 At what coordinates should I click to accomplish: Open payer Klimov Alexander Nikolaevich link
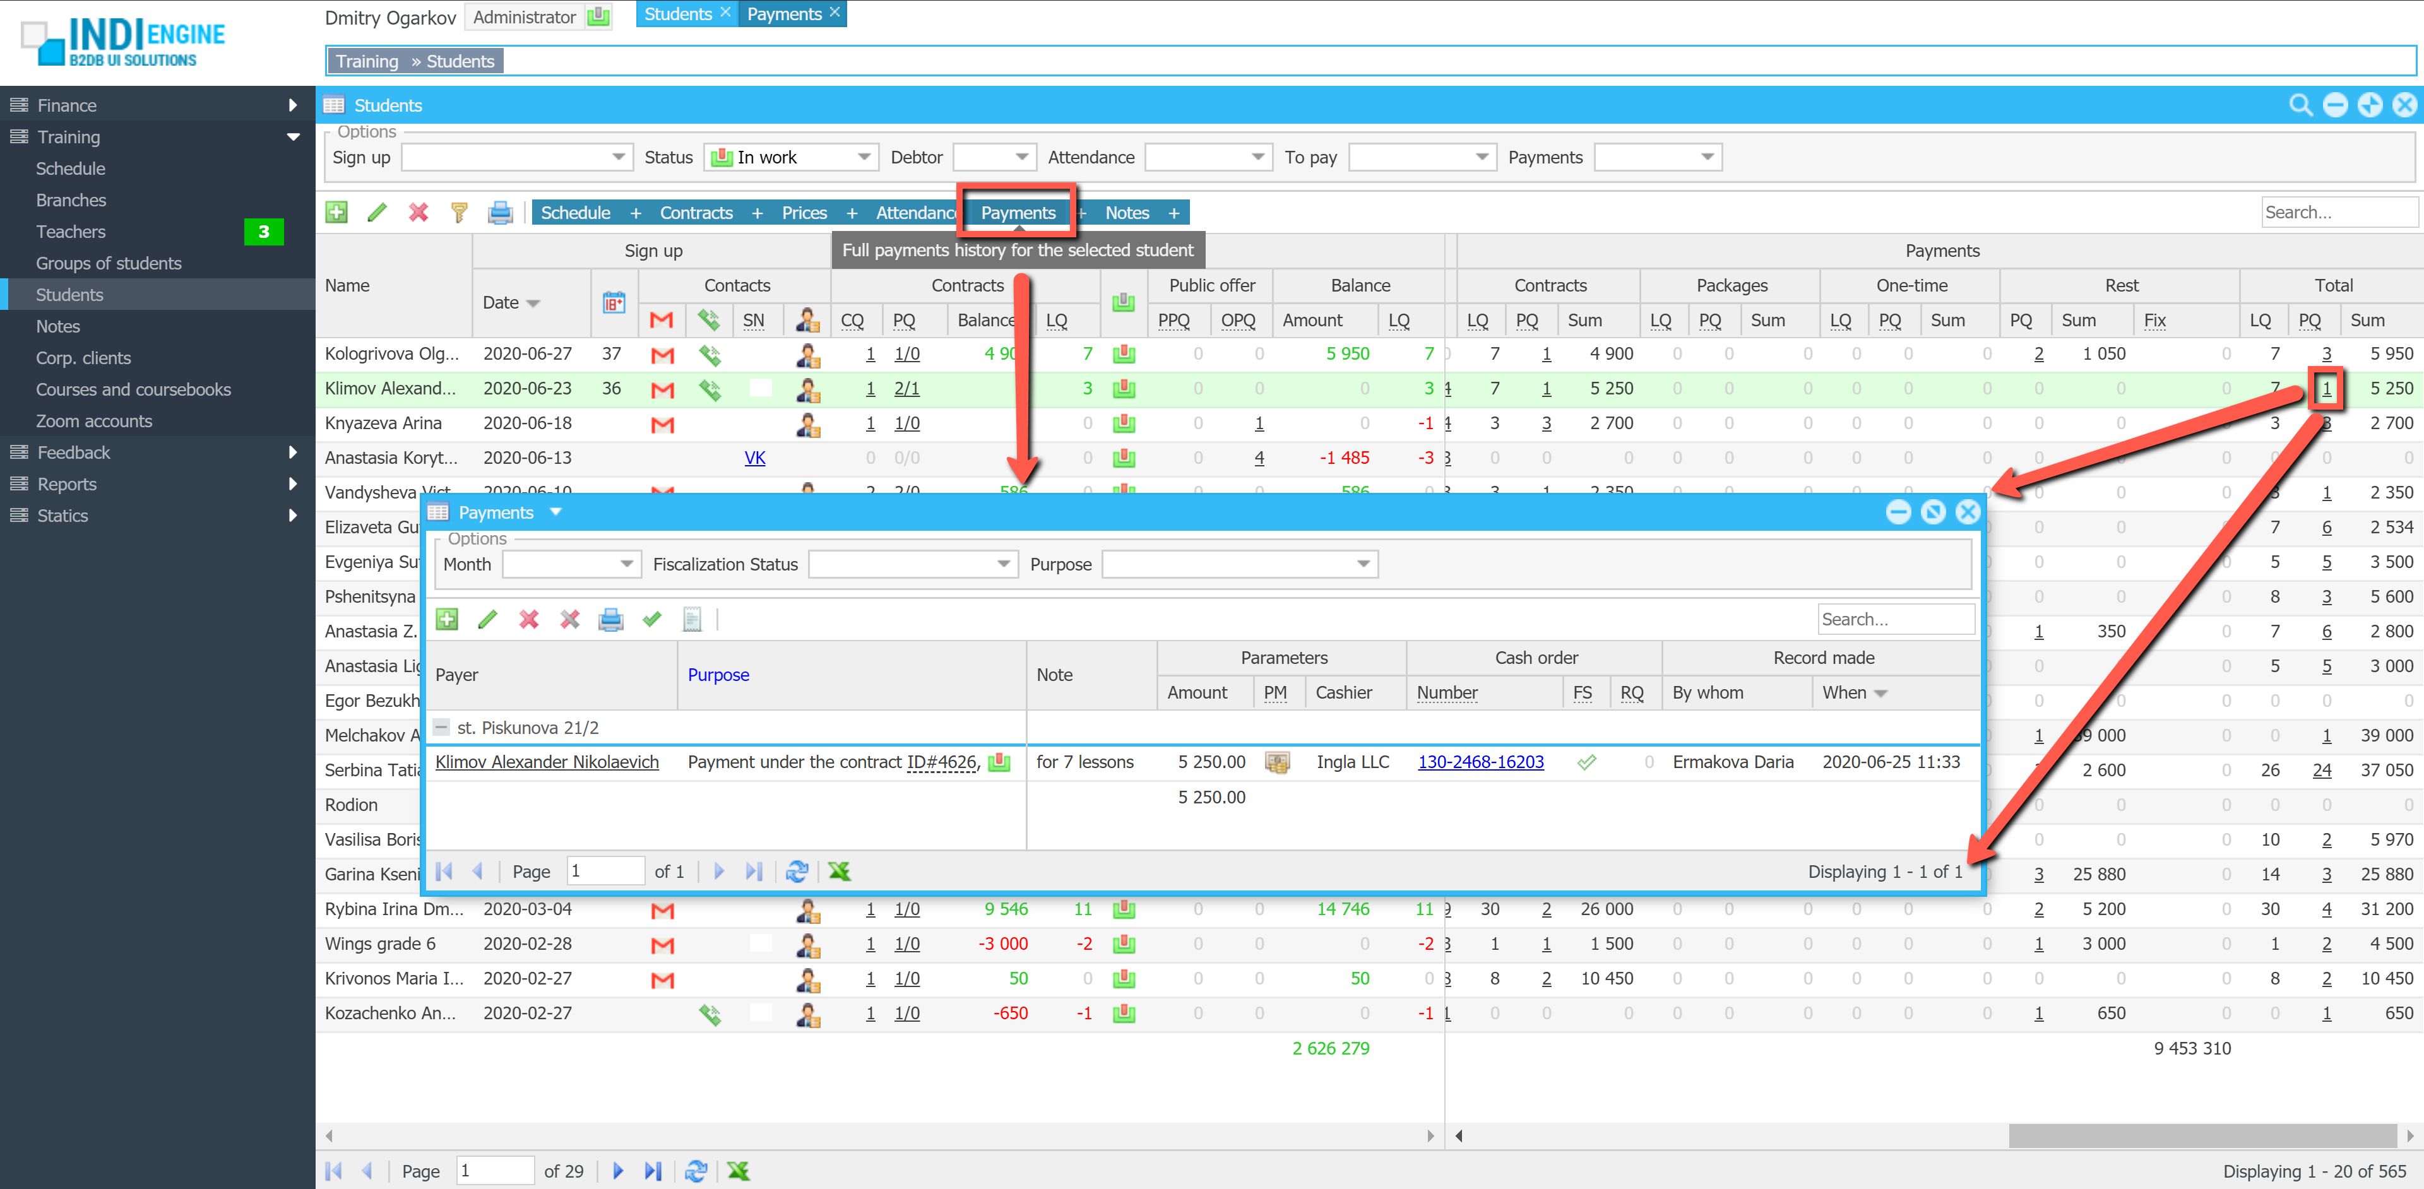[x=547, y=762]
